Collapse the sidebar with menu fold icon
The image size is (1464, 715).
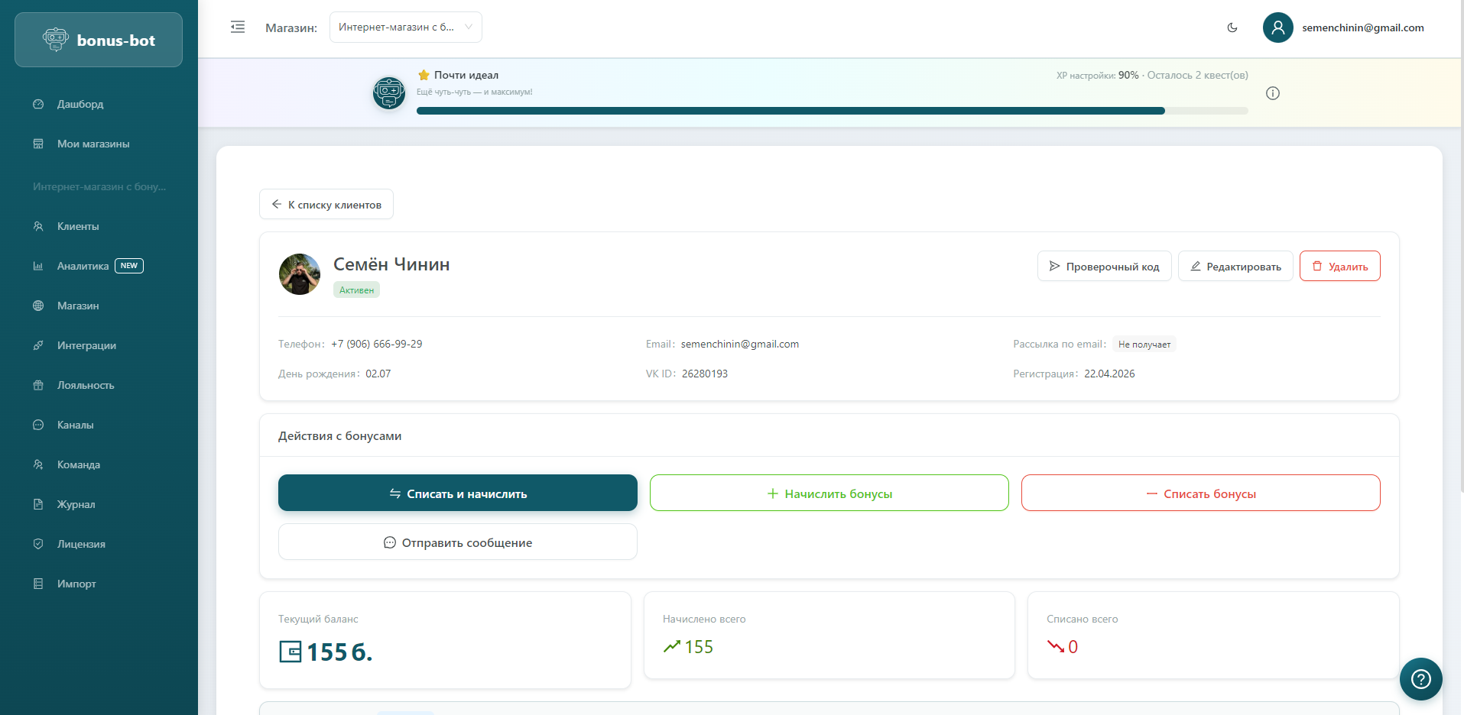pos(238,27)
